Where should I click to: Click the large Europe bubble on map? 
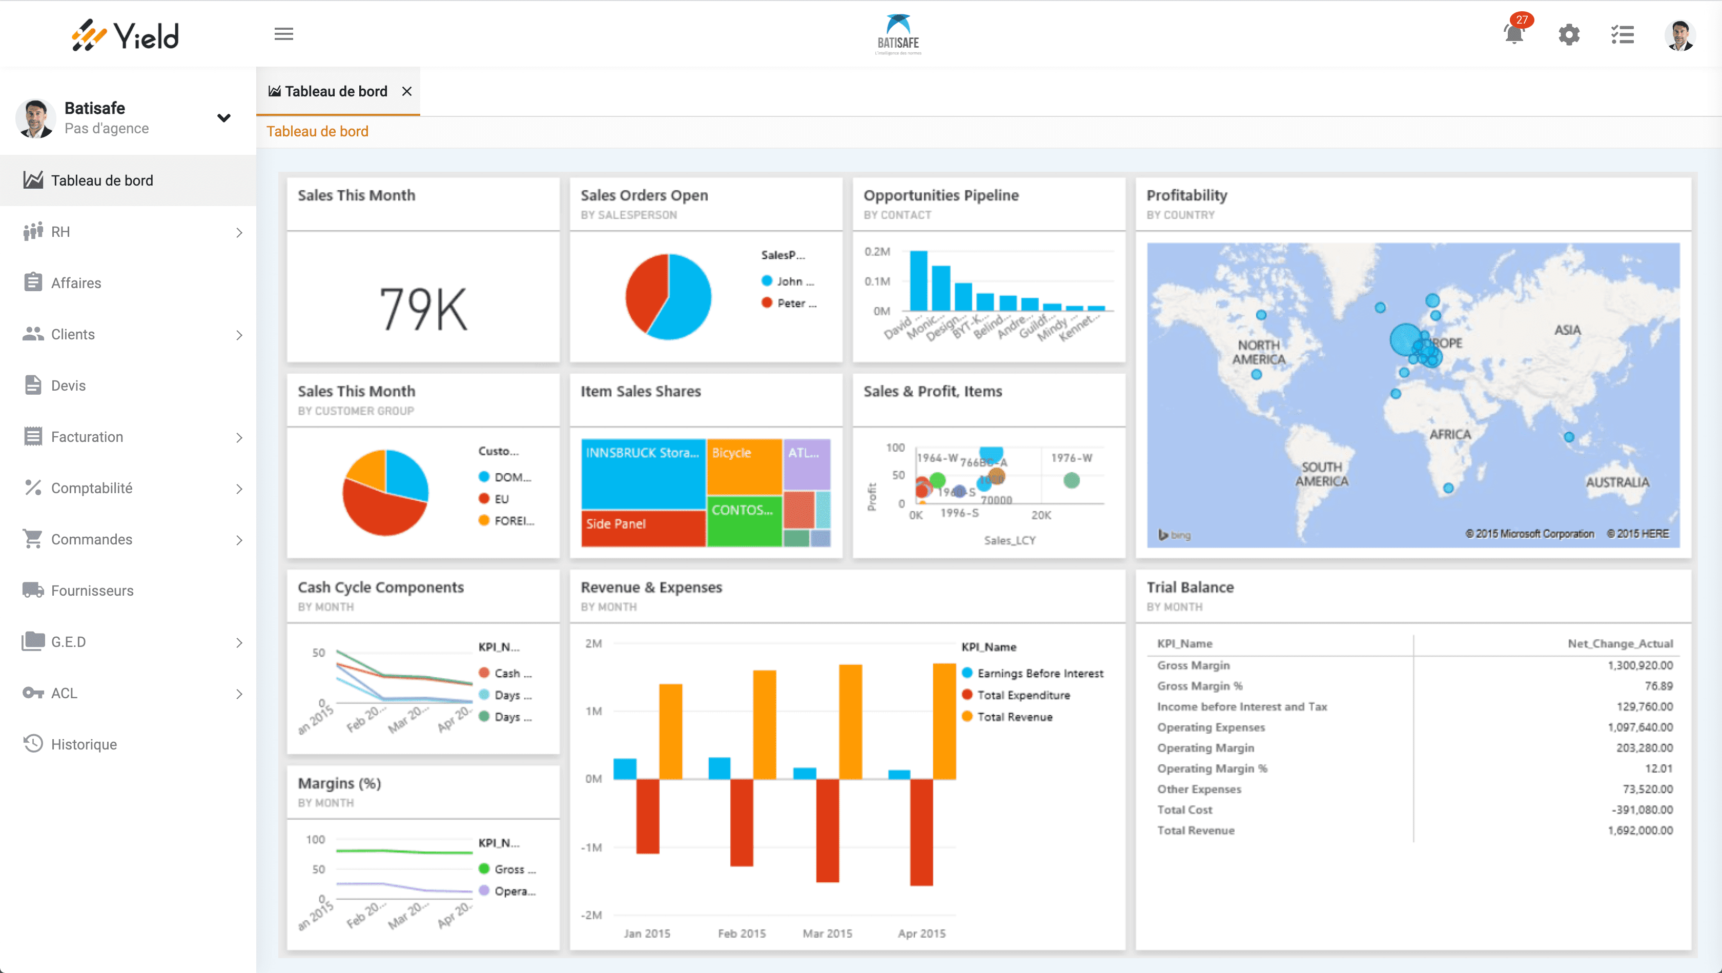[x=1405, y=340]
